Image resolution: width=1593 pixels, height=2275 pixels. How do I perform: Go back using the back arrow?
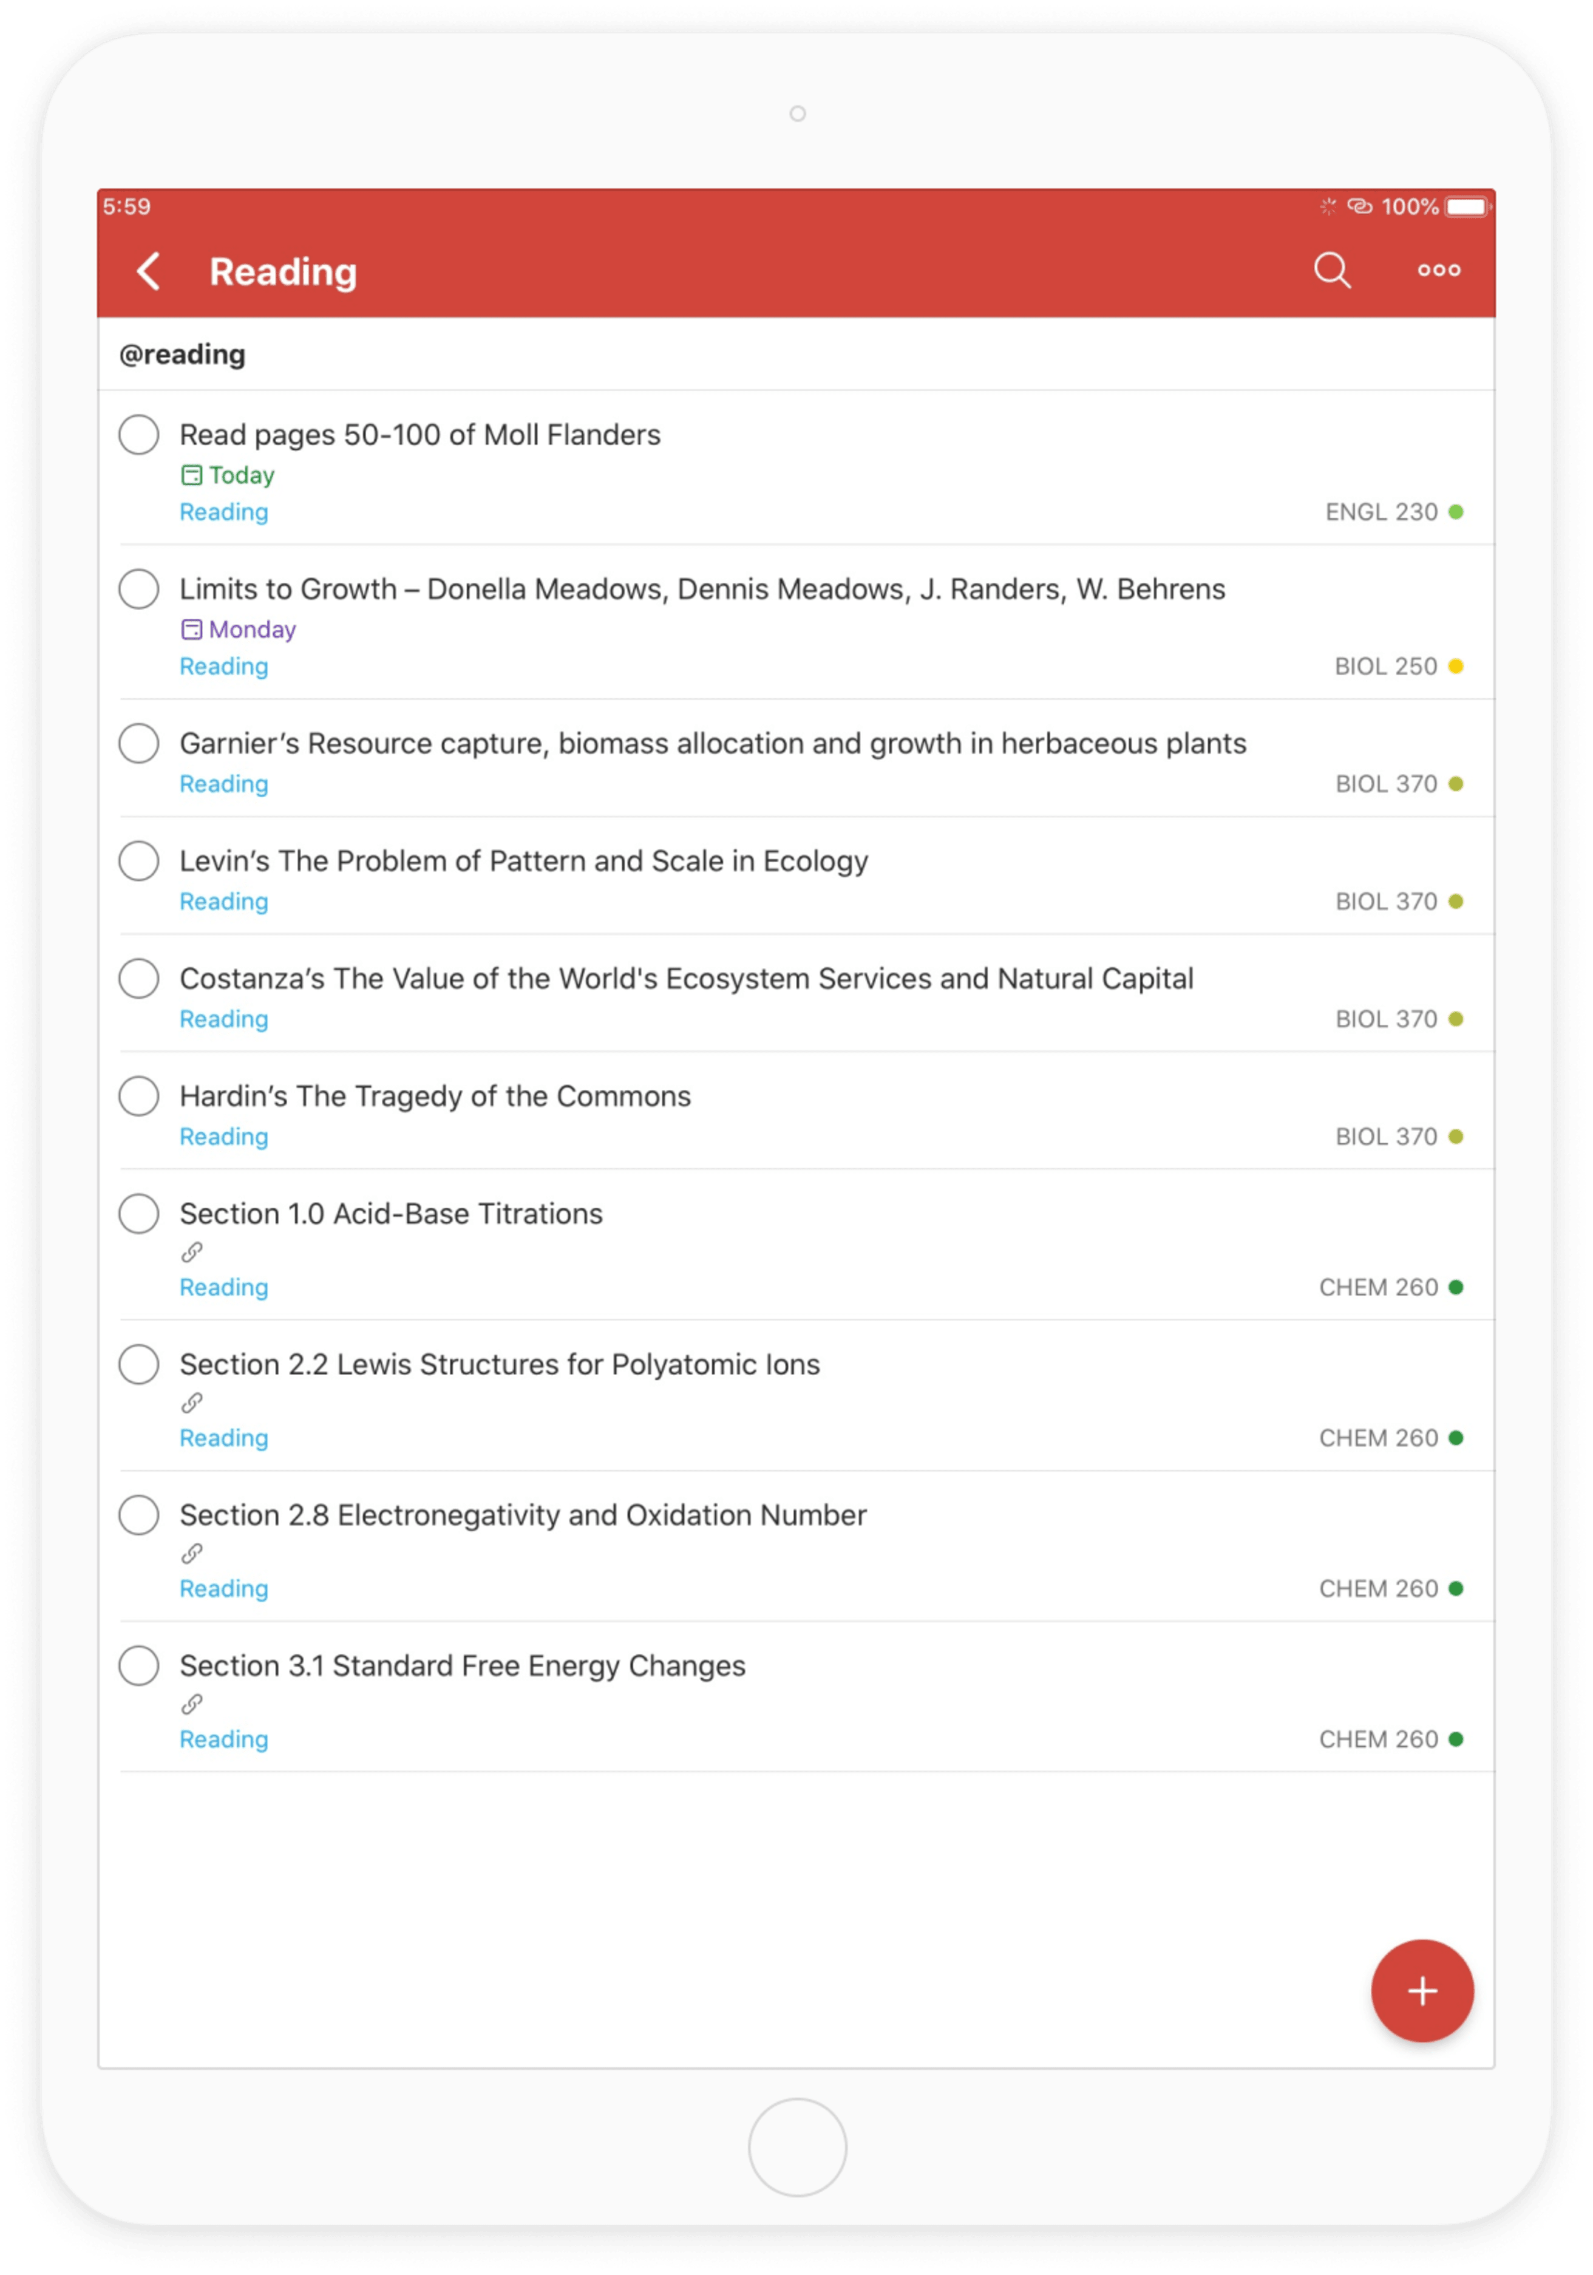click(149, 271)
